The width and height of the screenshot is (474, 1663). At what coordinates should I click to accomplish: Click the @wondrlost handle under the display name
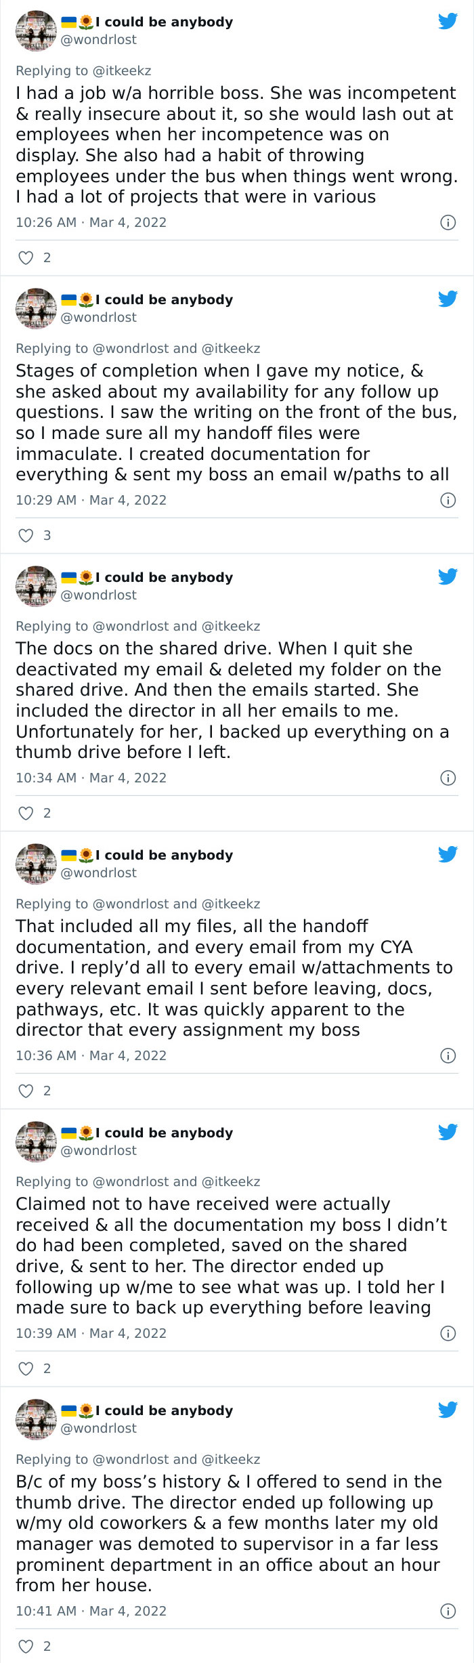click(99, 40)
